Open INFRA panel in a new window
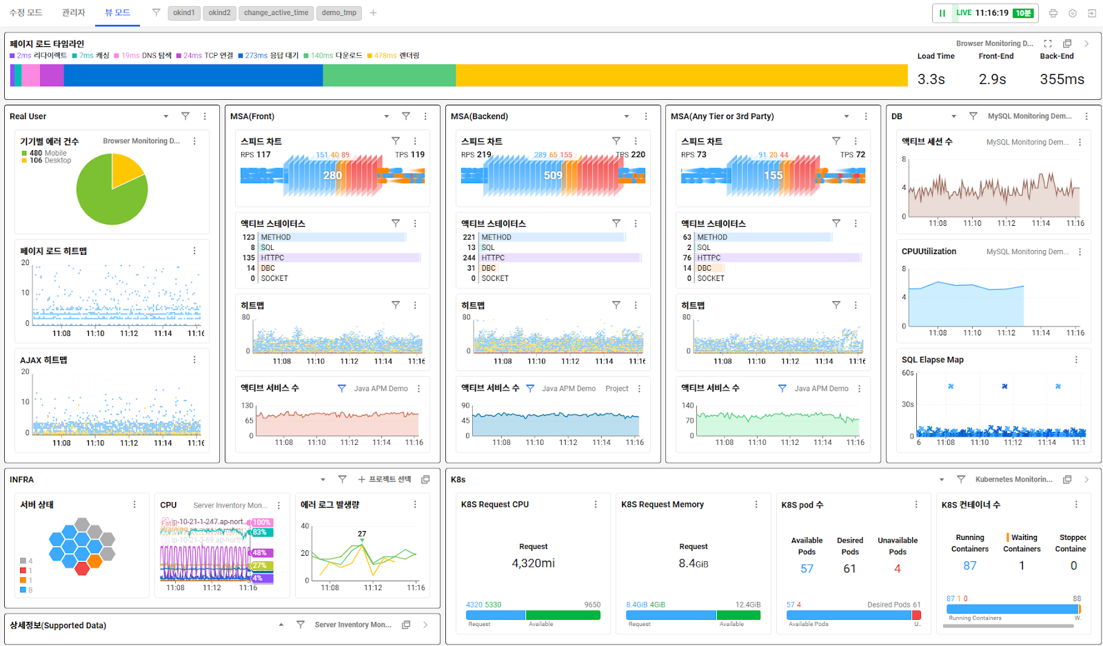Viewport: 1103px width, 646px height. pyautogui.click(x=425, y=479)
